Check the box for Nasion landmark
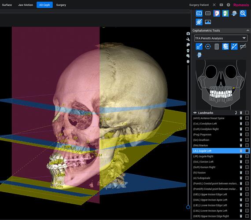 (x=247, y=172)
